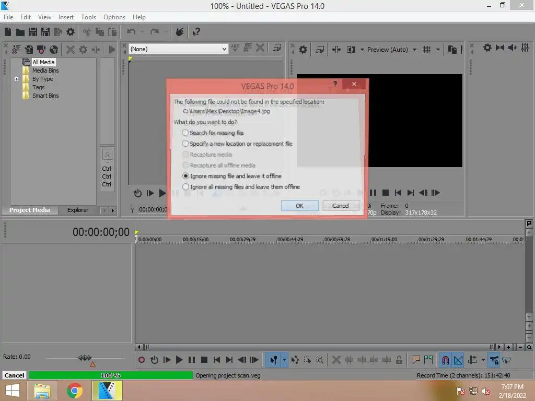Click the Save project icon
Viewport: 535px width, 401px height.
33,32
